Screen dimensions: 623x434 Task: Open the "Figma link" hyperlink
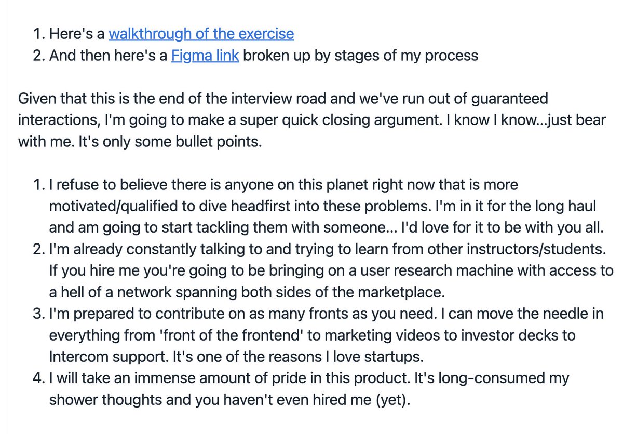pos(205,55)
